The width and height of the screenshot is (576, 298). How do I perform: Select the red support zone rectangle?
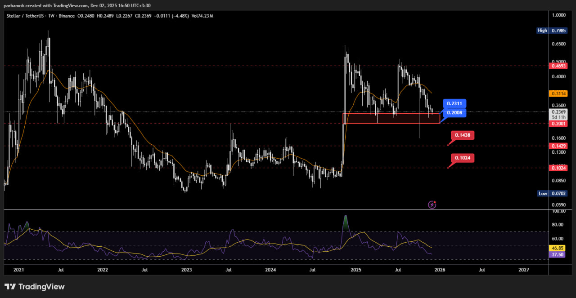[391, 118]
